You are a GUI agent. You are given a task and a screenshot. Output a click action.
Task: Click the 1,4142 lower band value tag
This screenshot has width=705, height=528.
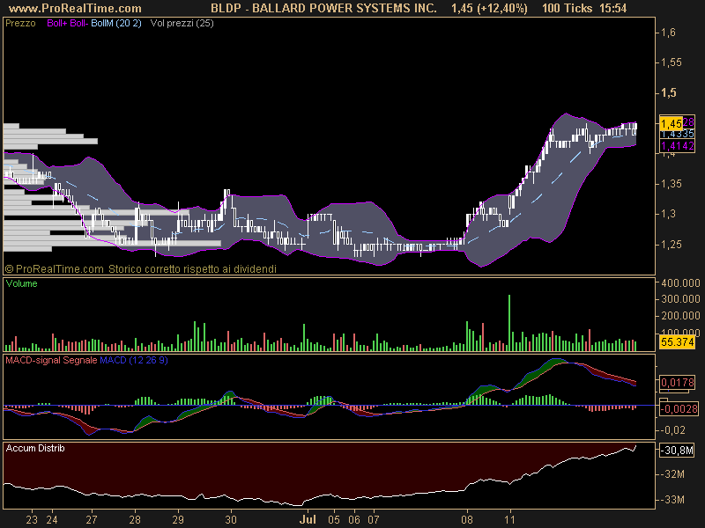(678, 146)
